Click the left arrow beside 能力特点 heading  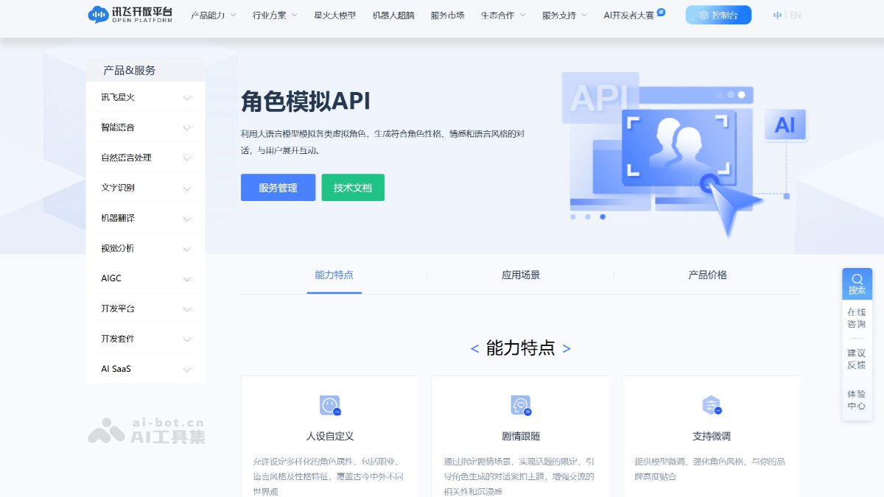[x=474, y=349]
